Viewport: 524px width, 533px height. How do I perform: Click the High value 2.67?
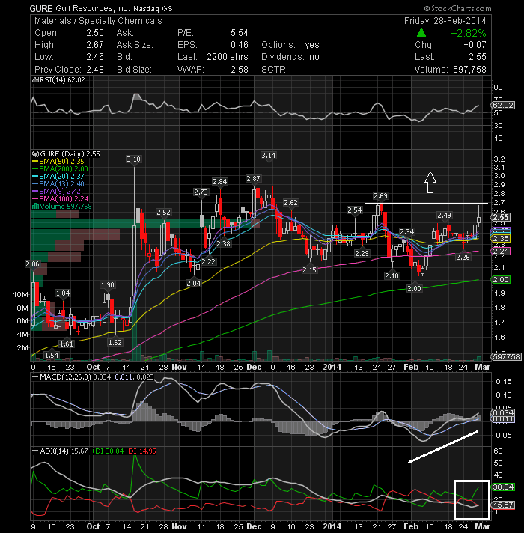[95, 45]
